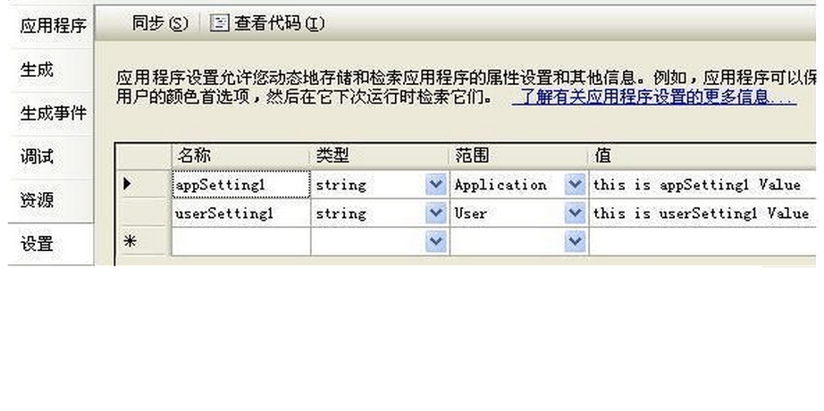Click the 'User' scope cell text
Screen dimensions: 824x411
pyautogui.click(x=470, y=214)
